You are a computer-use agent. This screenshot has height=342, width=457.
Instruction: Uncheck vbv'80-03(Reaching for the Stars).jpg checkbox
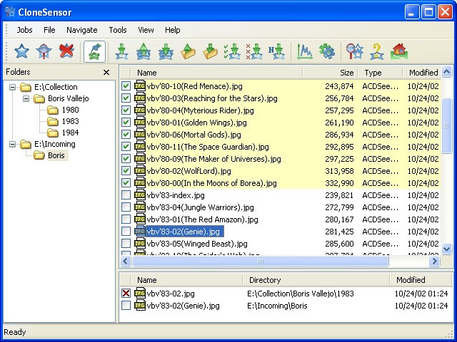[x=126, y=98]
